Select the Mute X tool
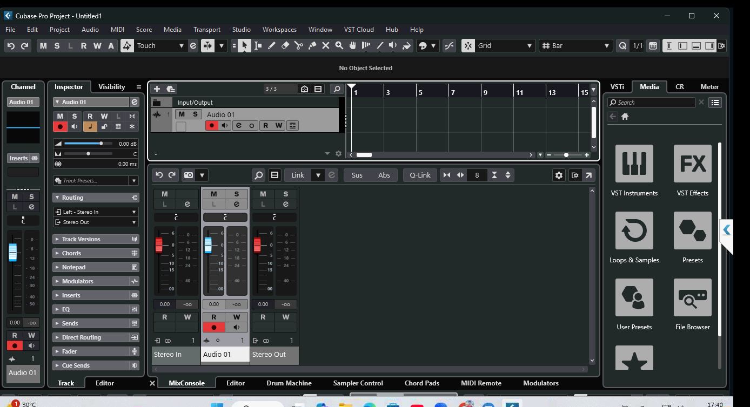750x407 pixels. [x=326, y=46]
